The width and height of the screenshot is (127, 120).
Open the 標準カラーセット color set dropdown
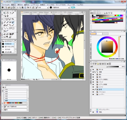pos(105,13)
